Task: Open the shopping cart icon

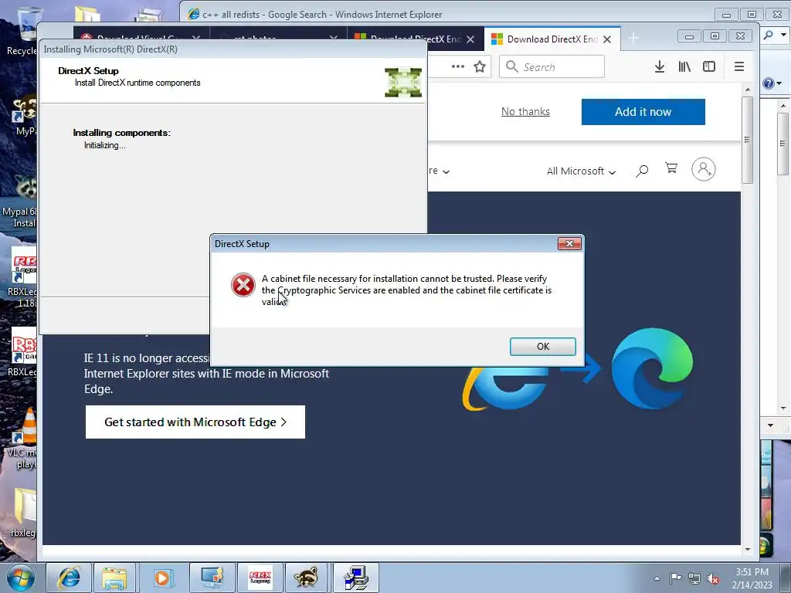Action: pos(671,168)
